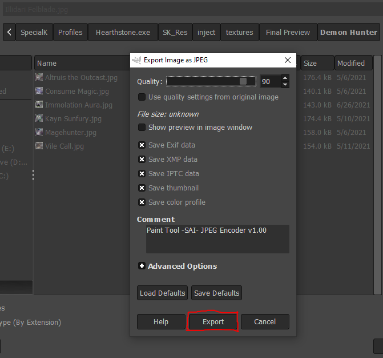
Task: Click the Quality slider handle
Action: point(243,82)
